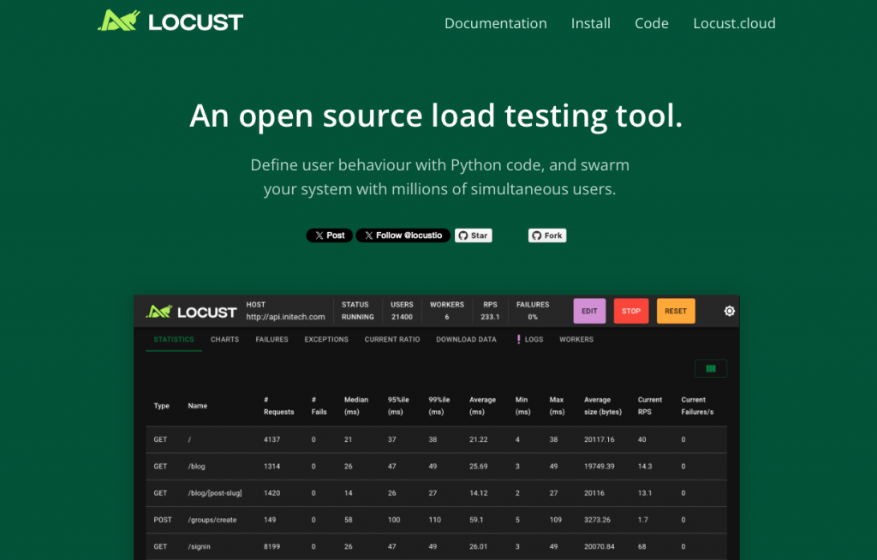Click the requests value 4137
The width and height of the screenshot is (877, 560).
point(271,439)
